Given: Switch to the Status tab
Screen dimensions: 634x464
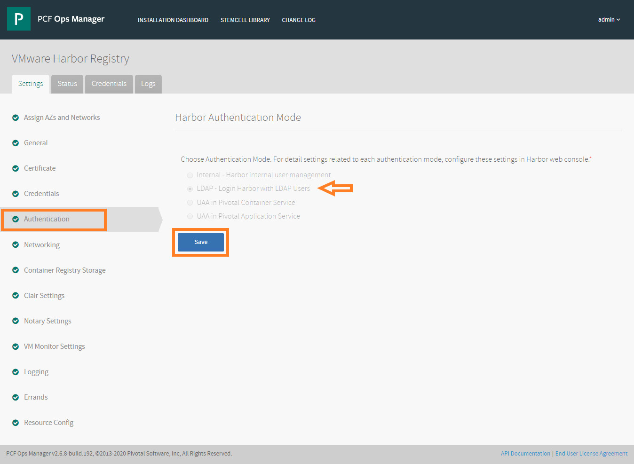Looking at the screenshot, I should tap(67, 84).
